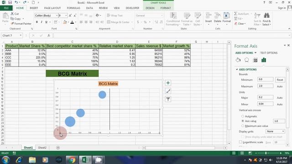Toggle Bold formatting
This screenshot has width=292, height=164.
(x=37, y=22)
